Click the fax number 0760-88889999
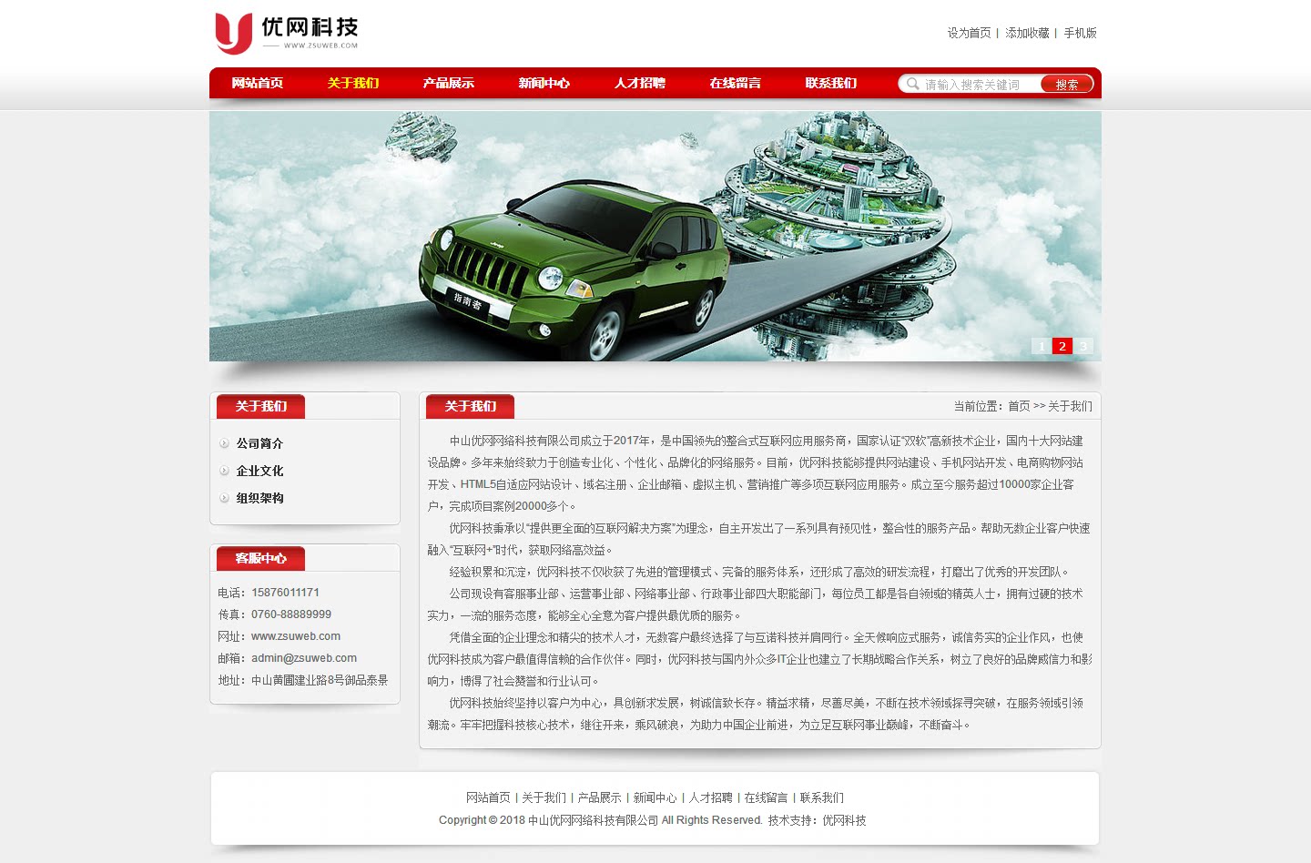Image resolution: width=1311 pixels, height=863 pixels. pyautogui.click(x=291, y=614)
